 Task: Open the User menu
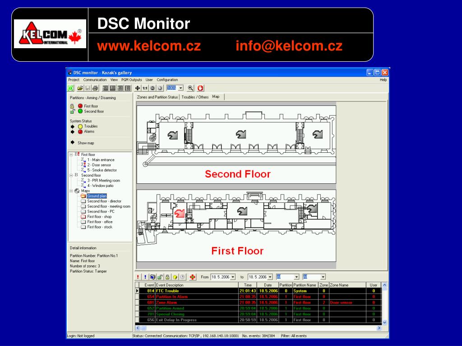tap(149, 80)
